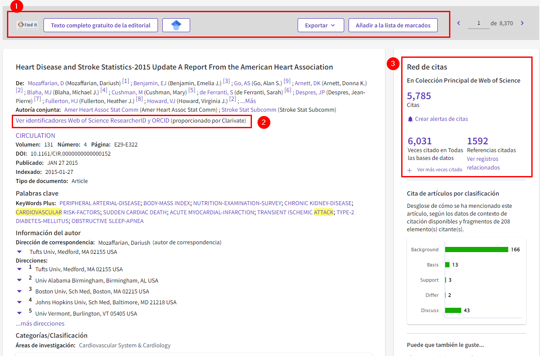This screenshot has width=540, height=356.
Task: Click the Find It logo button
Action: [27, 25]
